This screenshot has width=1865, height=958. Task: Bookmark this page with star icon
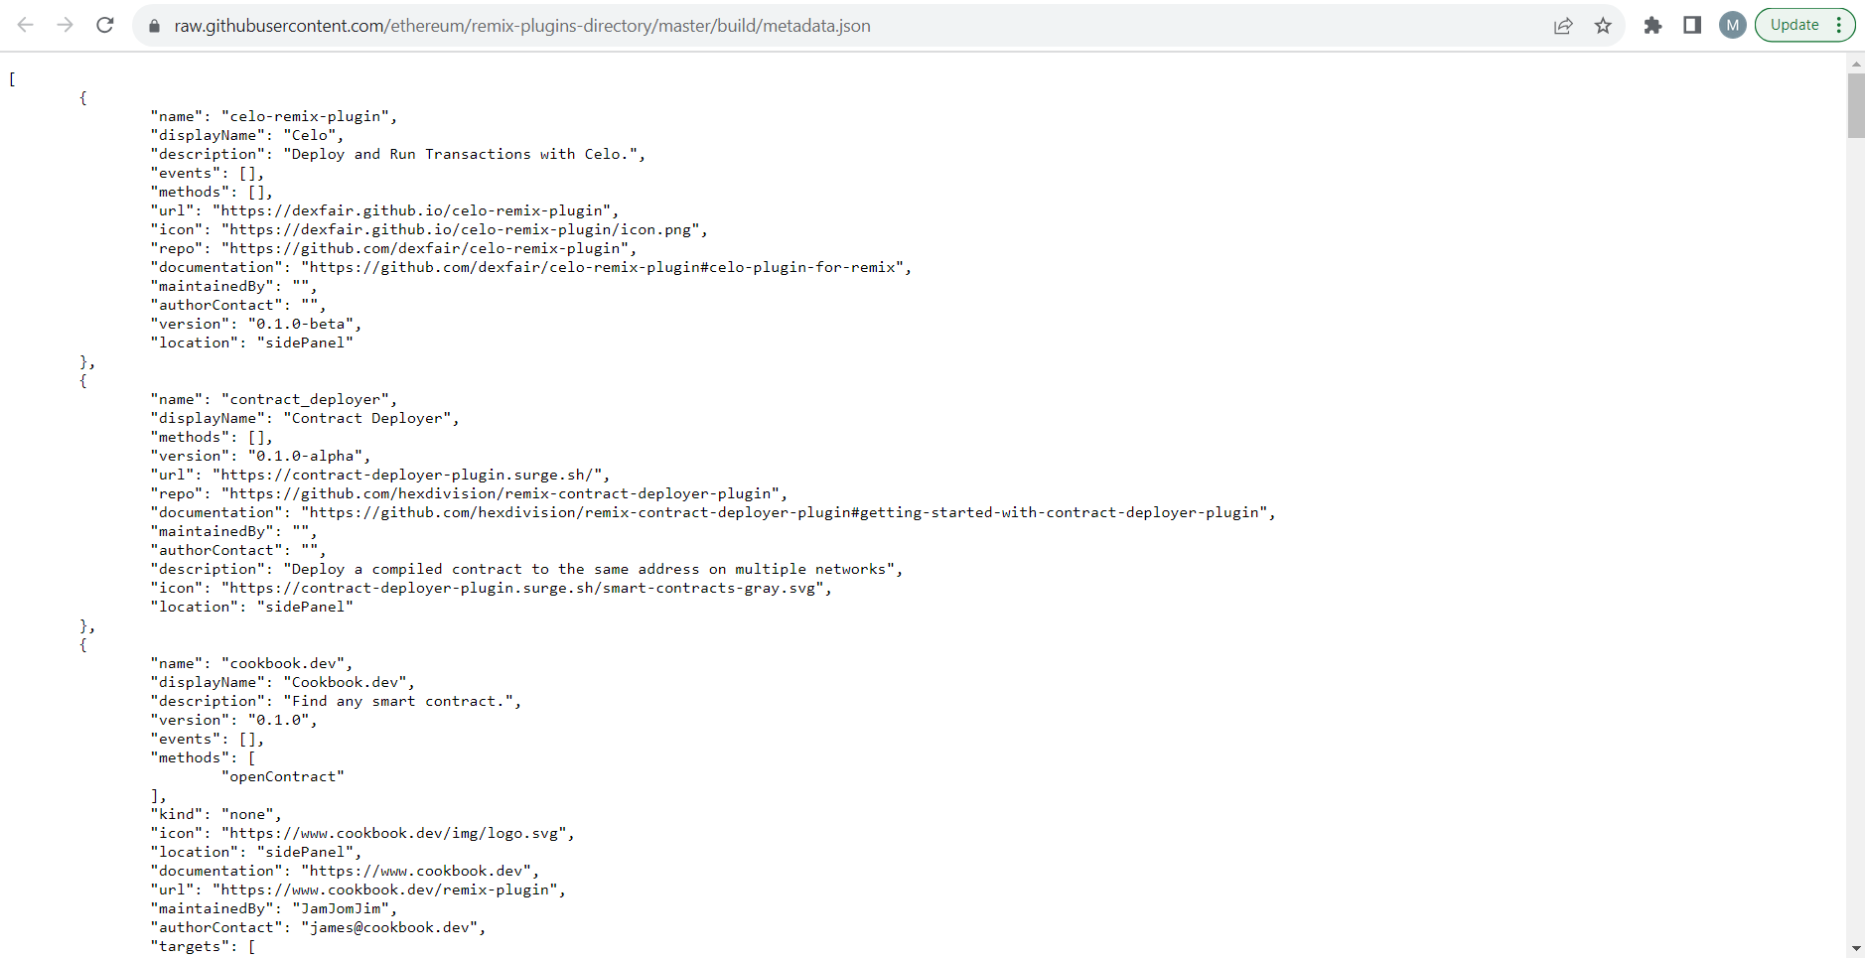[x=1603, y=26]
